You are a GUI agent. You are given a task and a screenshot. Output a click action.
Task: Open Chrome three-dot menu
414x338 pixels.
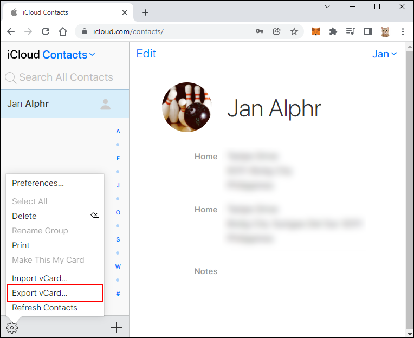tap(403, 31)
